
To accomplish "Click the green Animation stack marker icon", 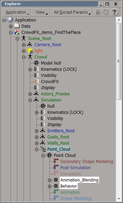I will click(x=56, y=192).
